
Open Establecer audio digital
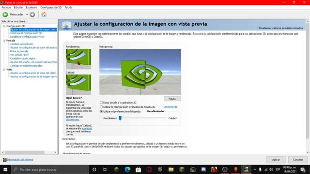click(23, 58)
